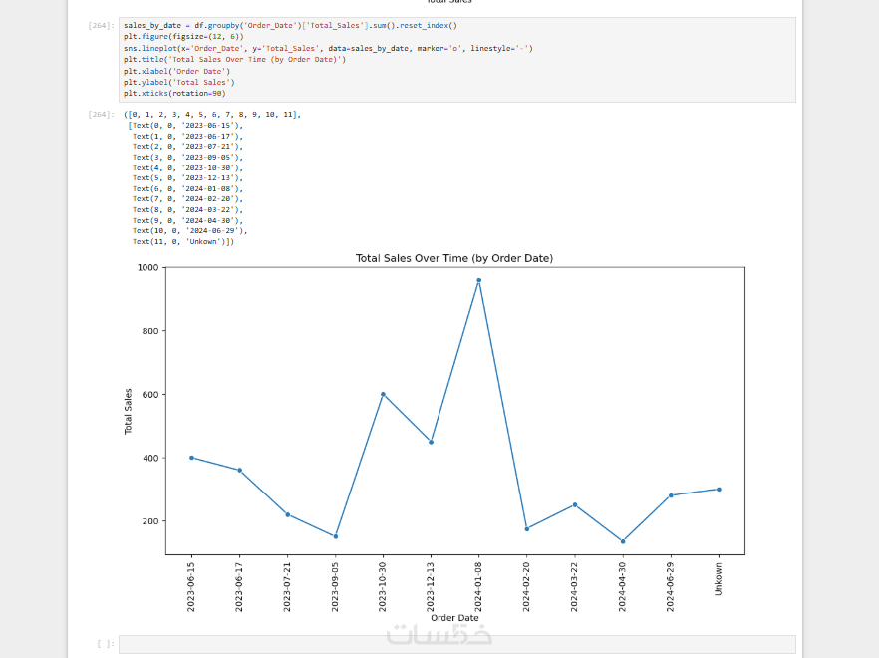Click the peak data point at 2024-01-08
This screenshot has height=658, width=879.
[478, 280]
